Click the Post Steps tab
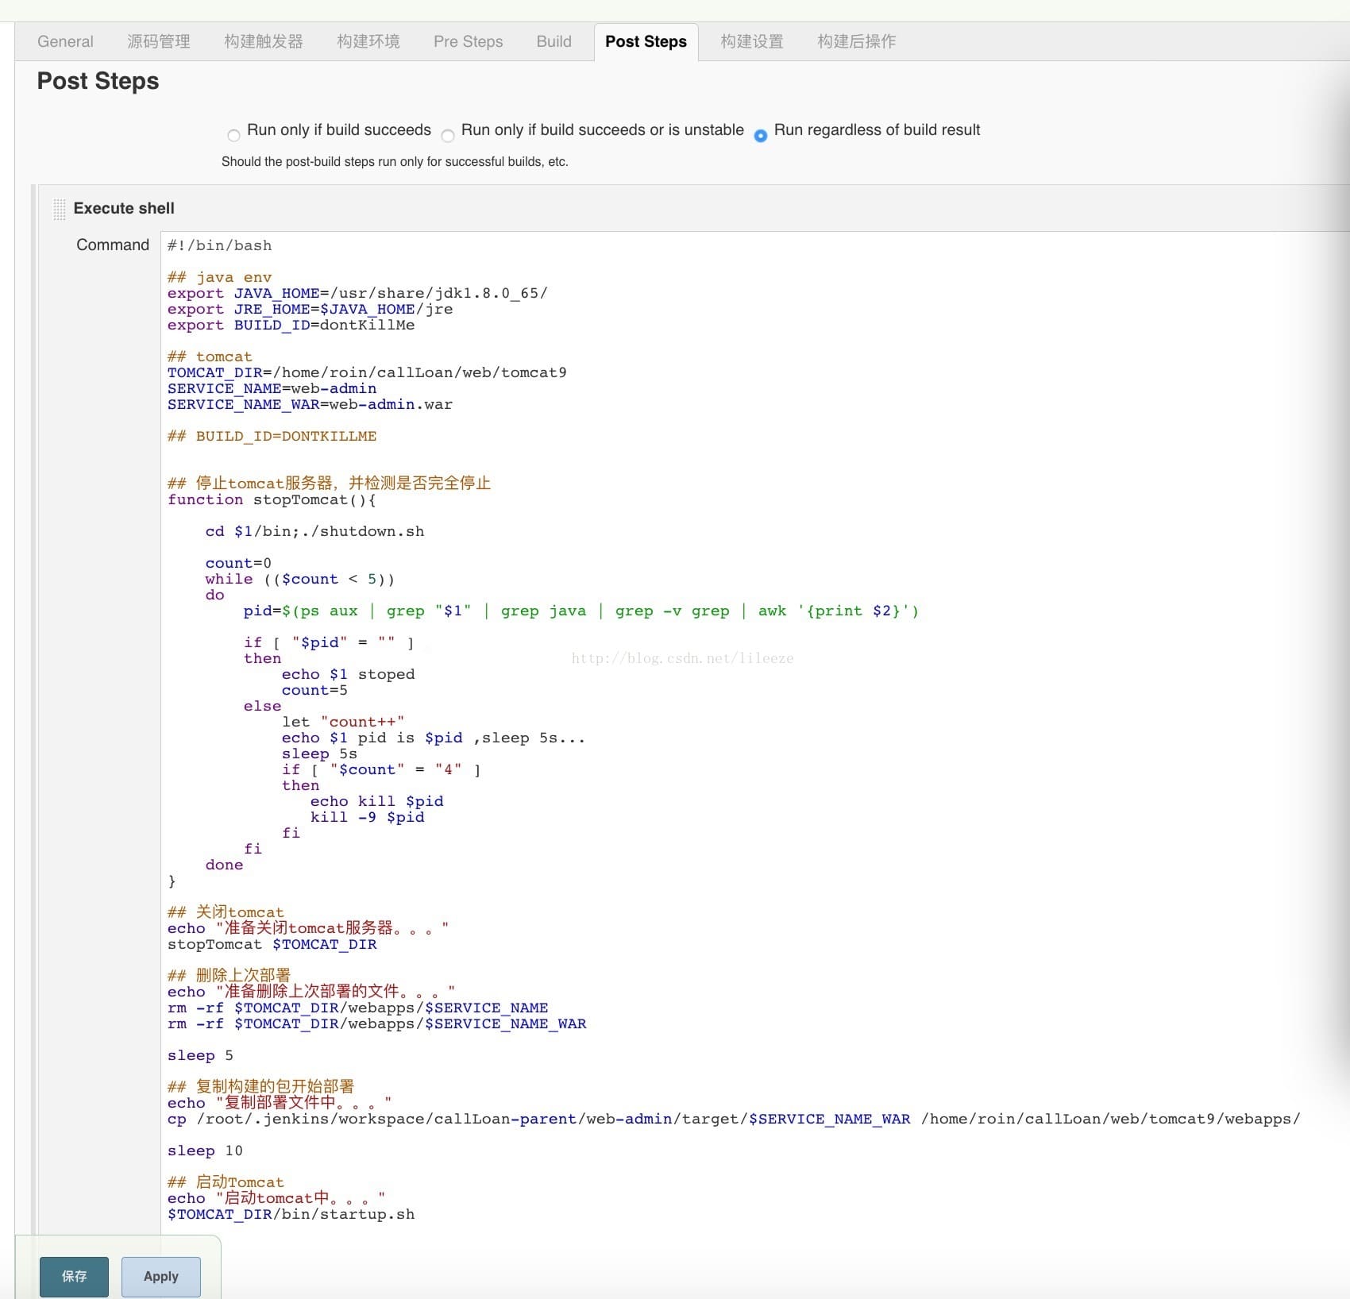The image size is (1350, 1299). click(646, 41)
